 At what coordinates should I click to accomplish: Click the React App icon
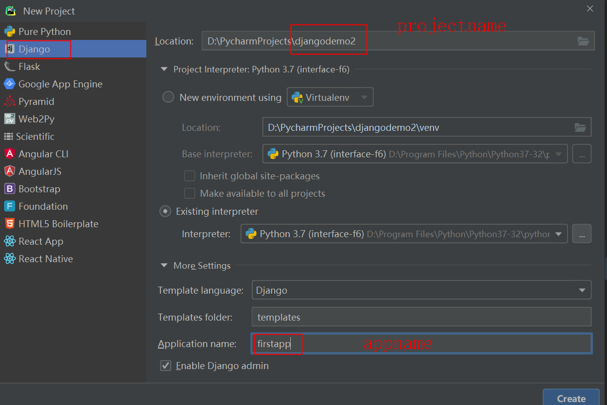point(9,241)
